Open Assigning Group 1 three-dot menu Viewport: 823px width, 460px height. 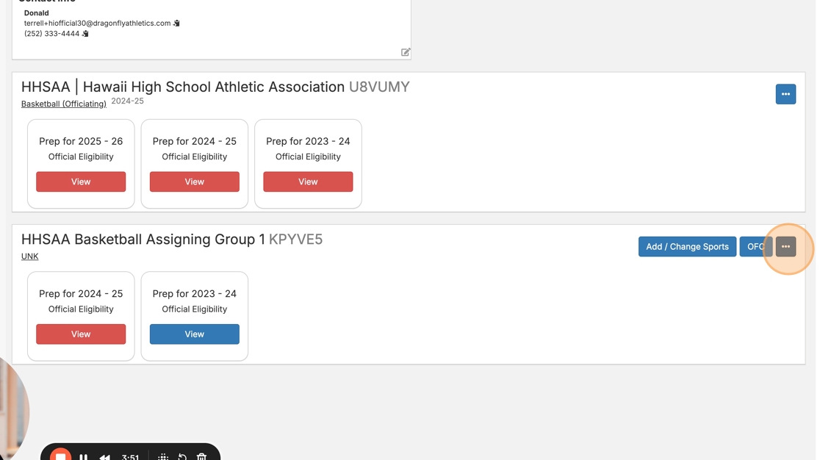coord(786,247)
